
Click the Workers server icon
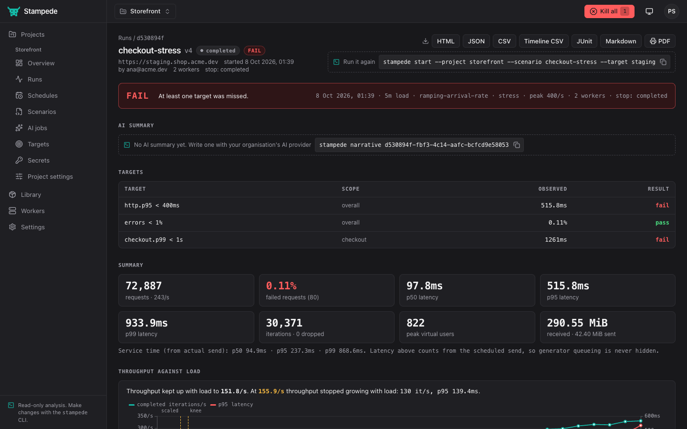tap(12, 211)
